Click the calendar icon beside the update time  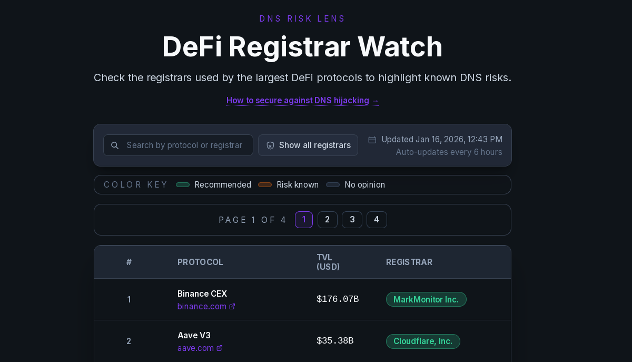(372, 140)
